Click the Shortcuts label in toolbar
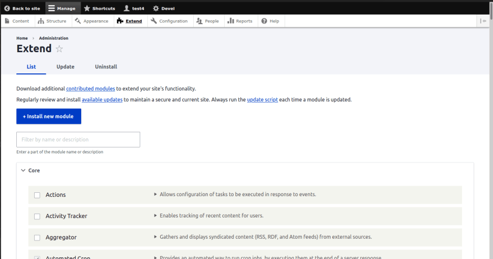The image size is (493, 259). coord(104,8)
